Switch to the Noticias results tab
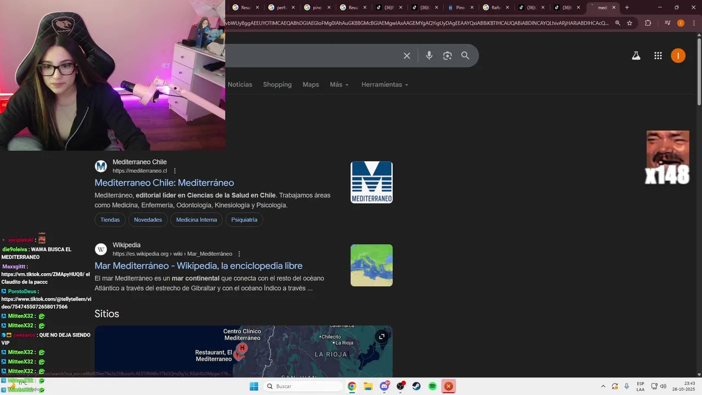The height and width of the screenshot is (395, 702). [x=240, y=84]
